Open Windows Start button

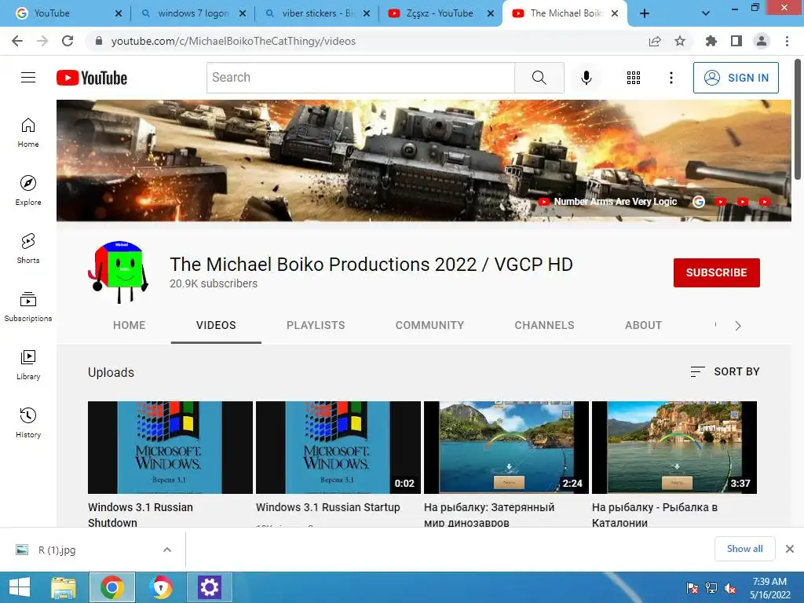click(x=20, y=587)
